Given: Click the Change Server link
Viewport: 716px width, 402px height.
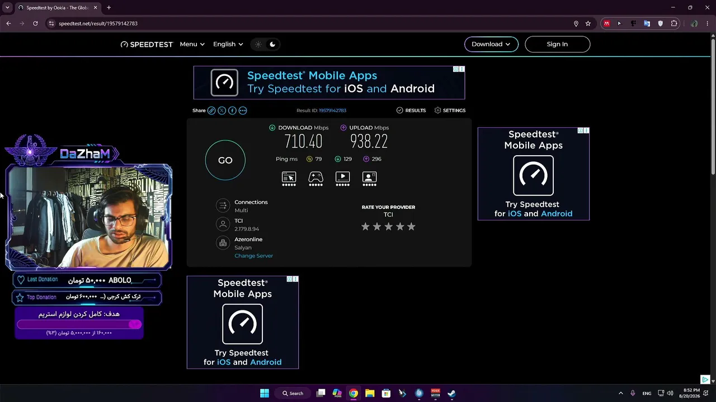Looking at the screenshot, I should (253, 256).
